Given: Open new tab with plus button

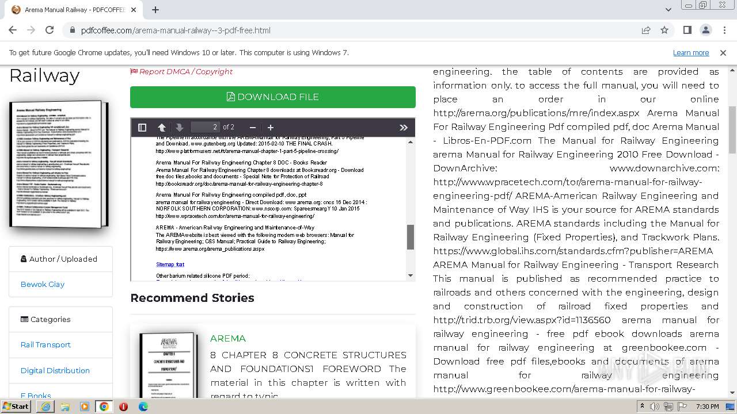Looking at the screenshot, I should [155, 10].
